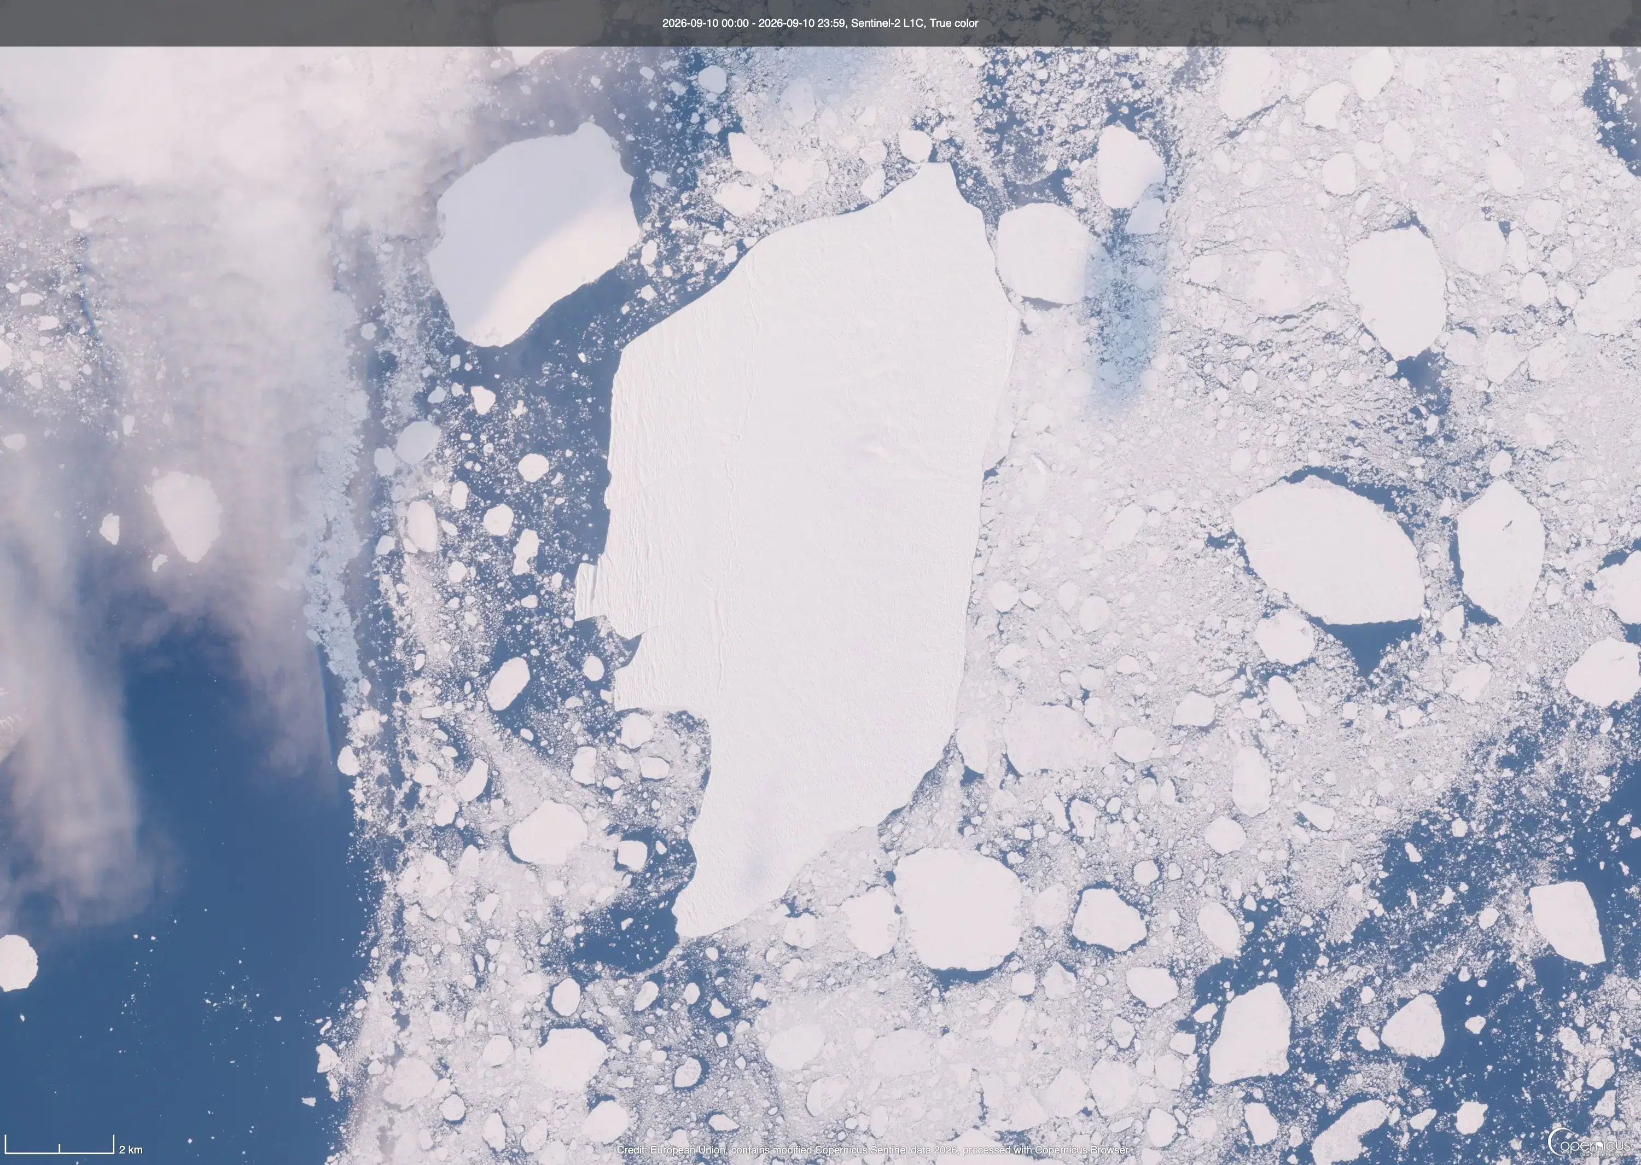Image resolution: width=1641 pixels, height=1165 pixels.
Task: Click the European Union credit line text
Action: pyautogui.click(x=872, y=1150)
